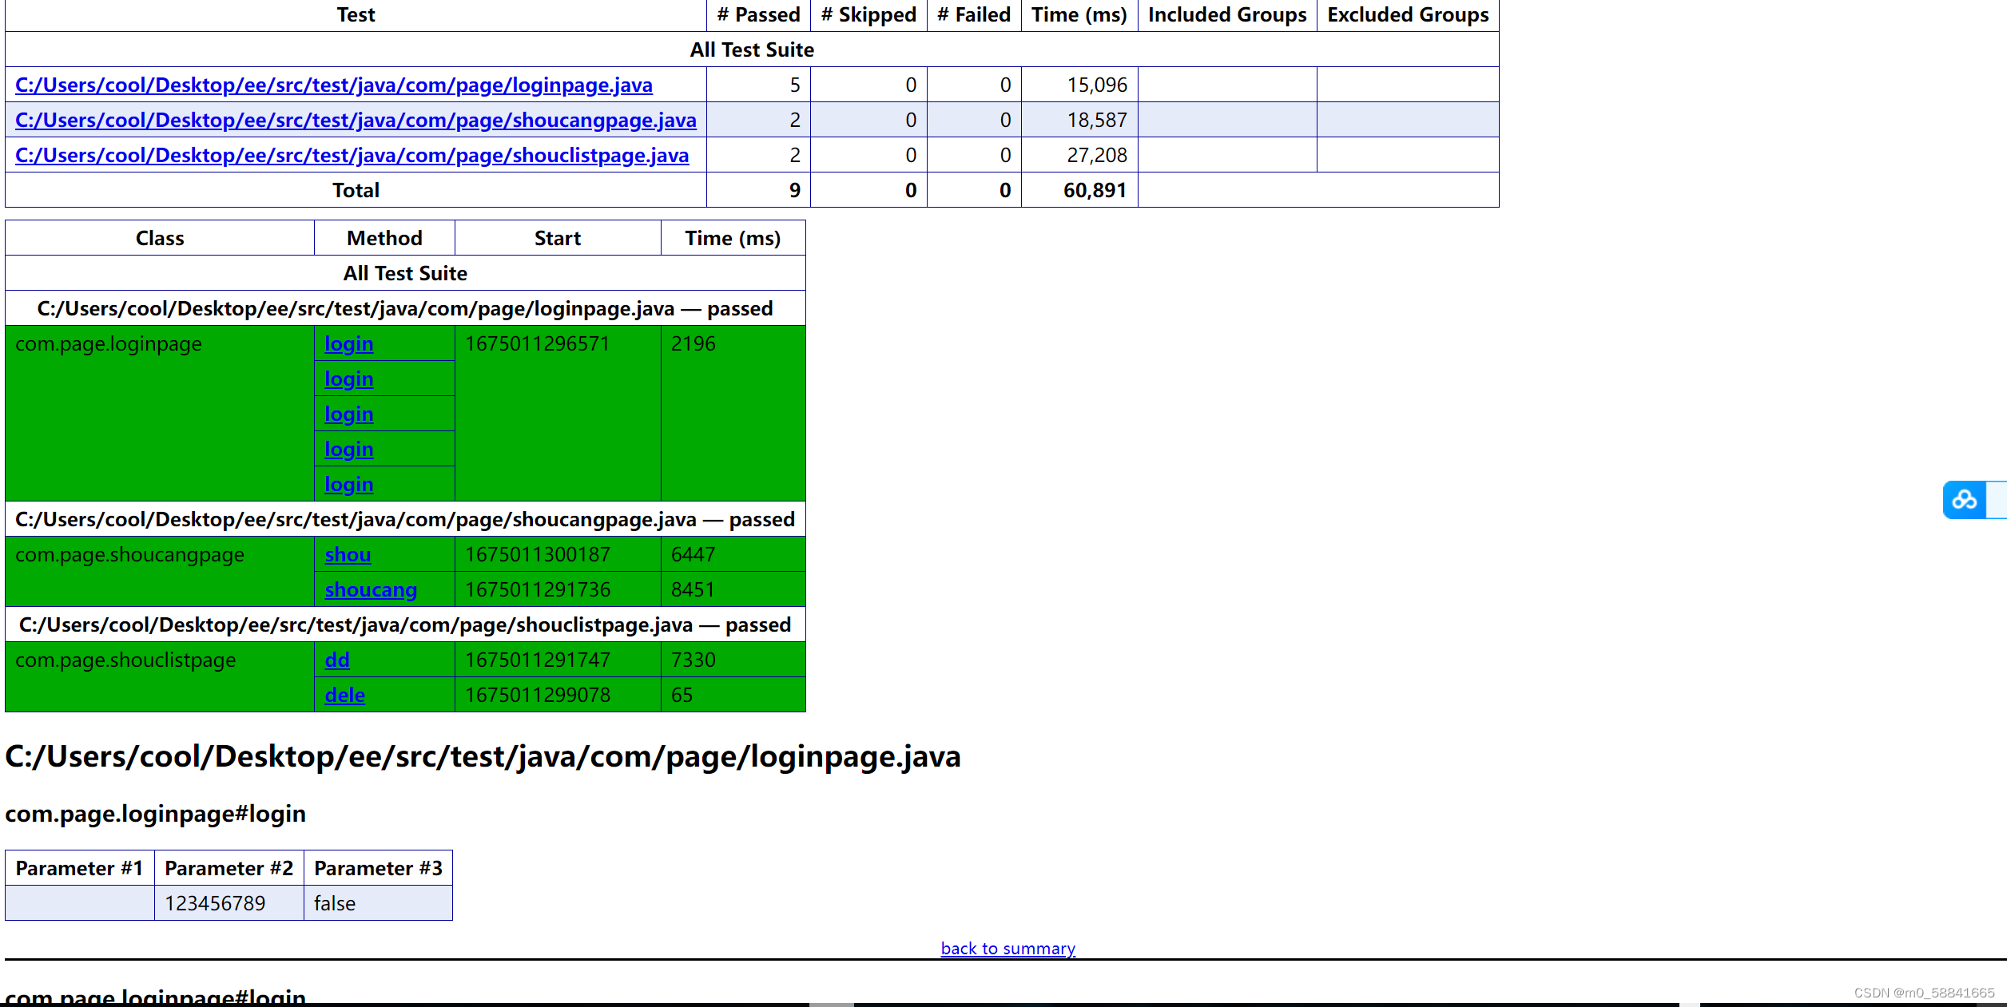Click the Excluded Groups column header

[x=1408, y=14]
